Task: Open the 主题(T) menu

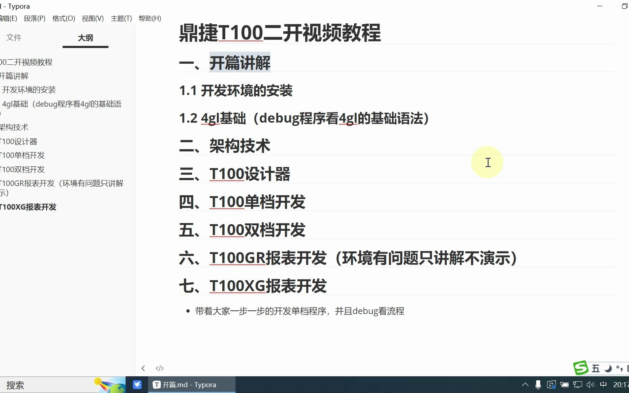Action: [121, 18]
